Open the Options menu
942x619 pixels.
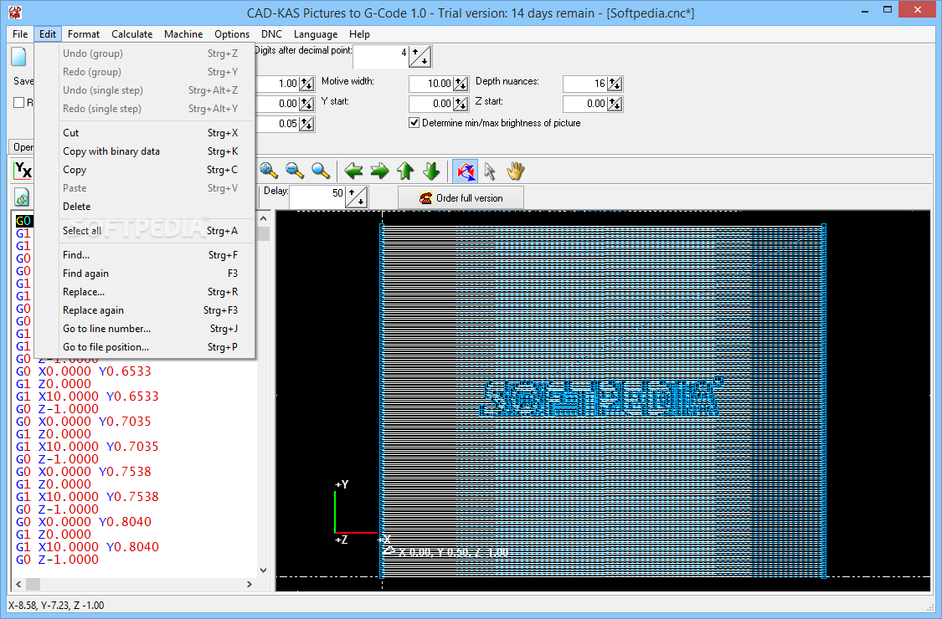pyautogui.click(x=232, y=34)
